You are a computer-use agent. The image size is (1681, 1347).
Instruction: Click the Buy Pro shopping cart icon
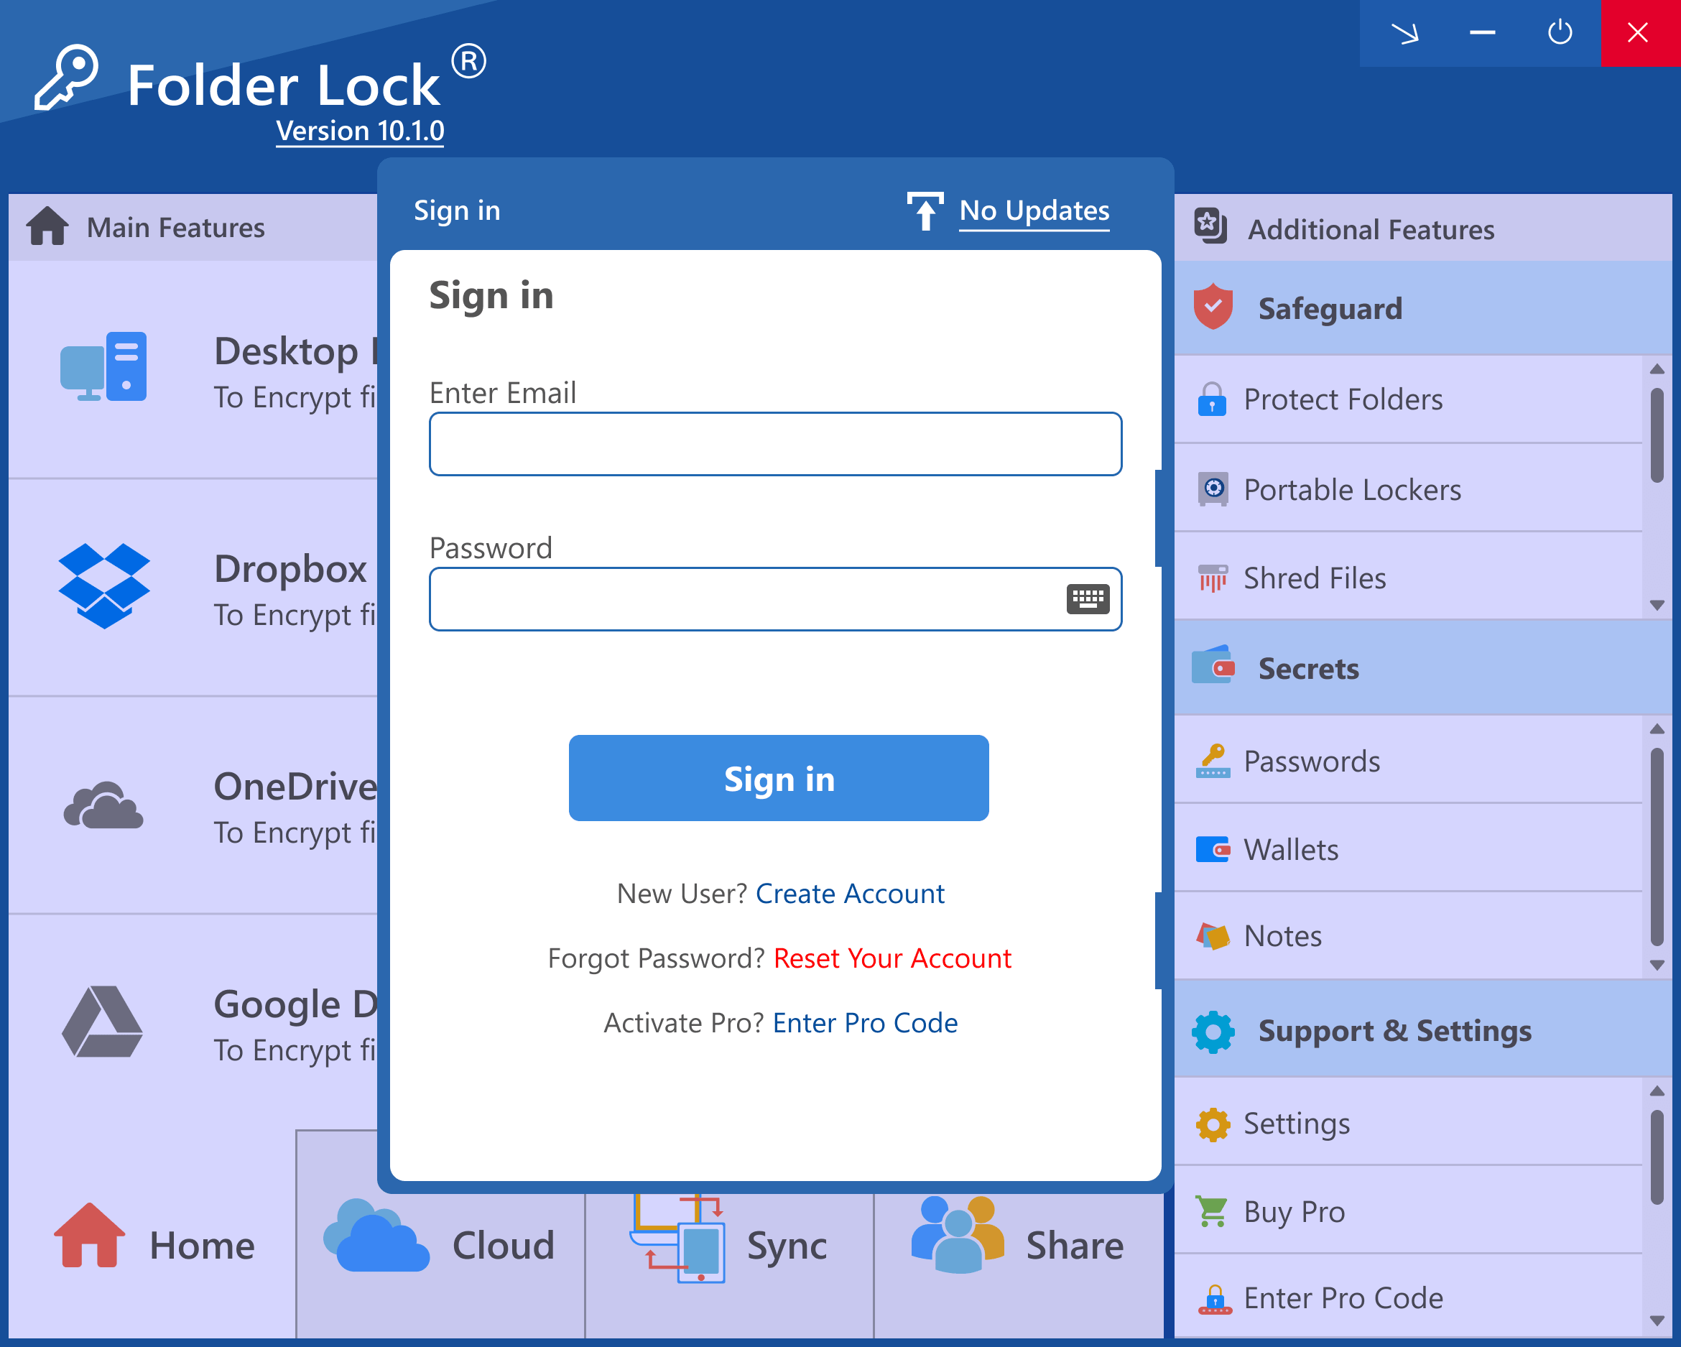(1213, 1211)
